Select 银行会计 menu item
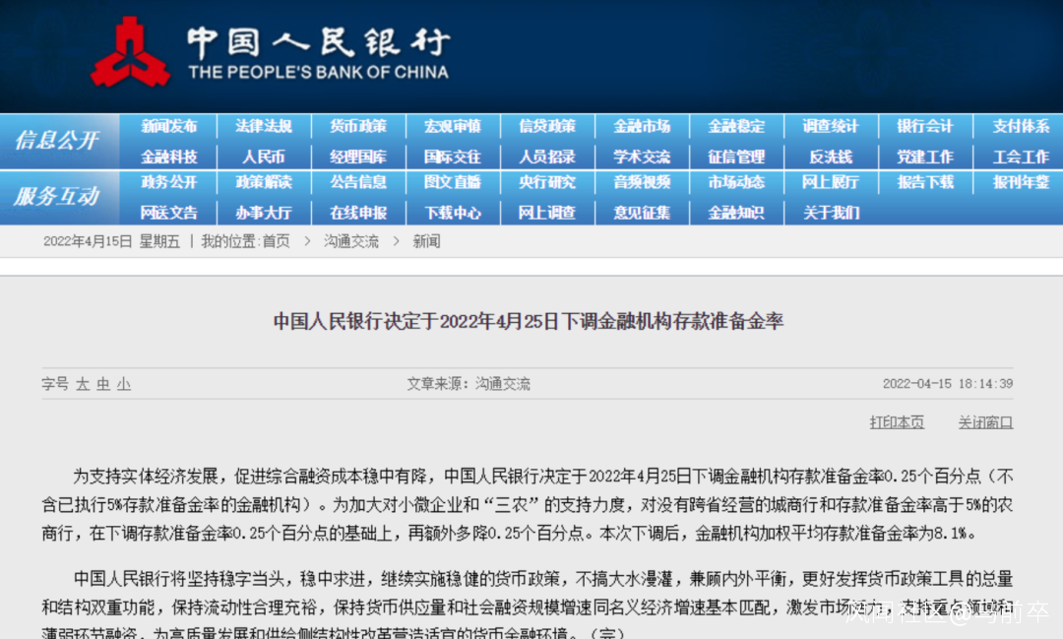Screen dimensions: 1063x639 (x=925, y=126)
